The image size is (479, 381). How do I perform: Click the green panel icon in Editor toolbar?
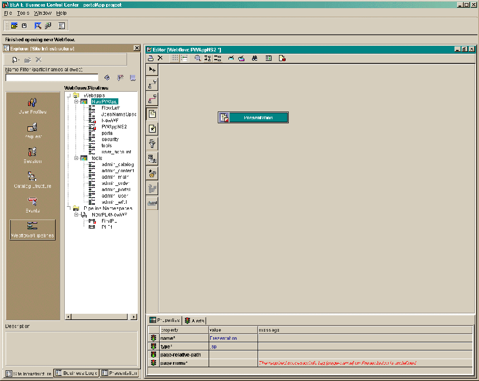tap(268, 58)
